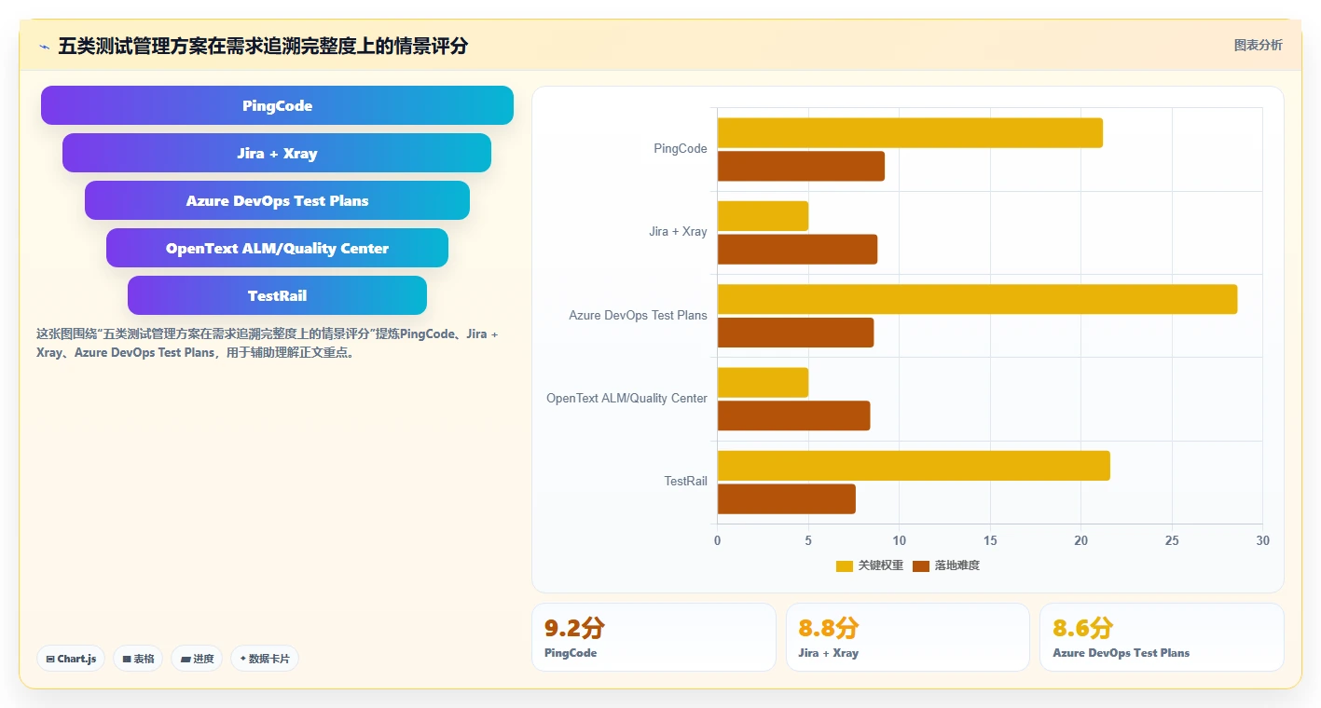Click the TestRail y-axis label
Image resolution: width=1321 pixels, height=708 pixels.
pyautogui.click(x=686, y=482)
